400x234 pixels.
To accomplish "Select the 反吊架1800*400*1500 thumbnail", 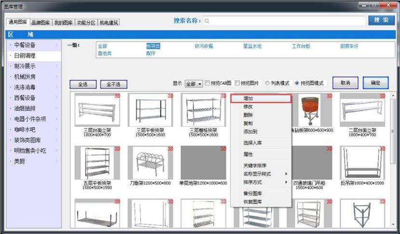I will point(362,163).
